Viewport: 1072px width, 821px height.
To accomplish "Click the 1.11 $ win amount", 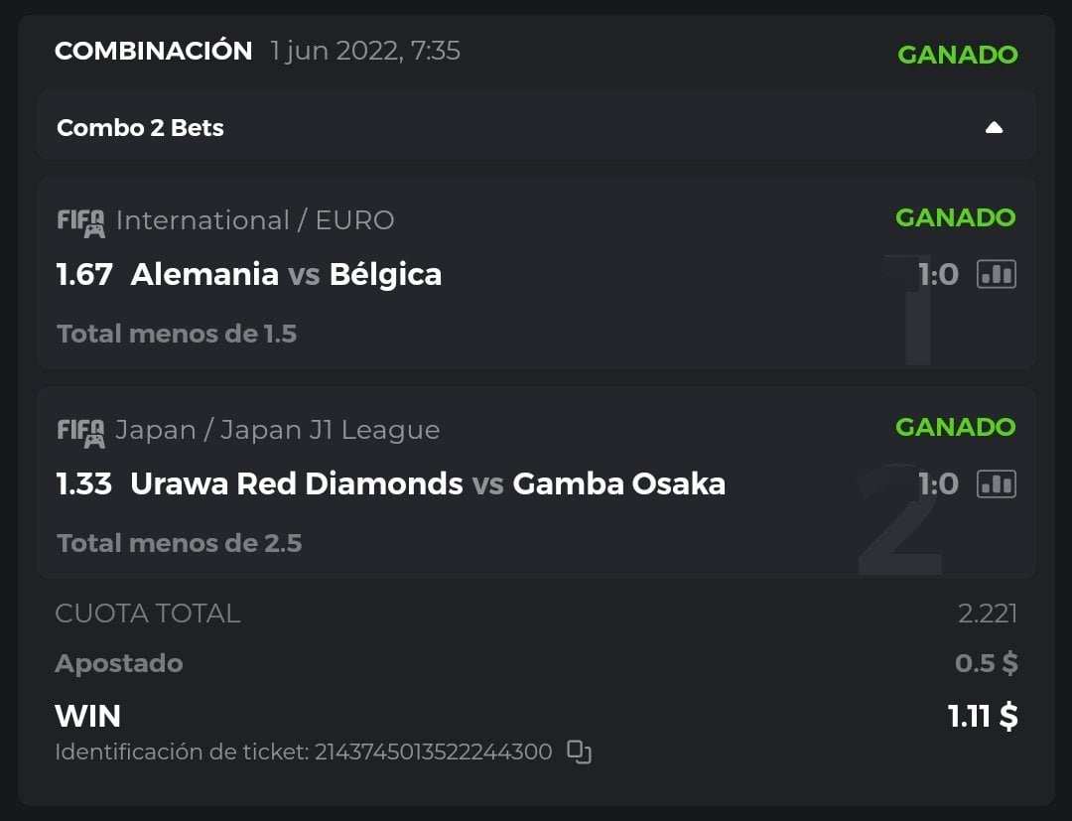I will [x=982, y=716].
